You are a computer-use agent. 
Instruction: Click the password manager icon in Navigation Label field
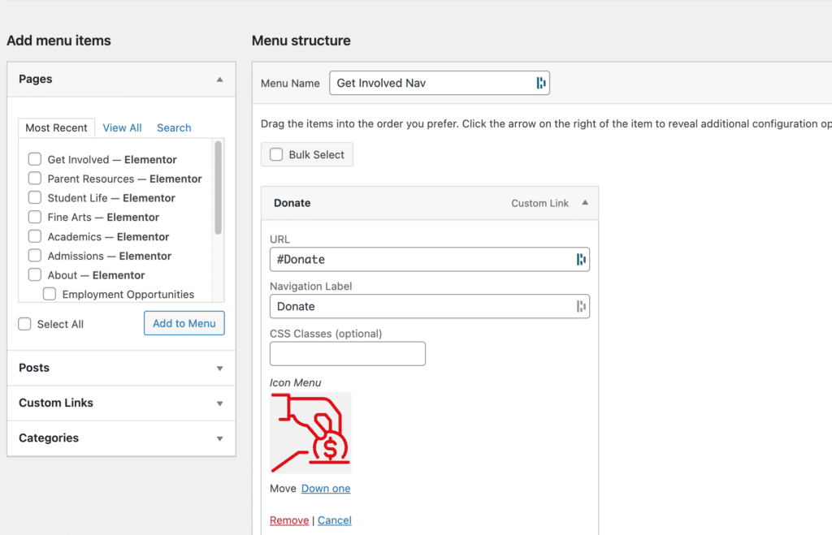coord(581,306)
